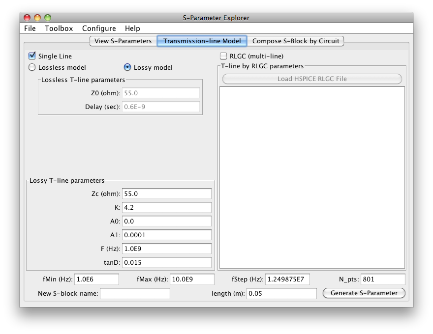
Task: Open the File menu
Action: [30, 28]
